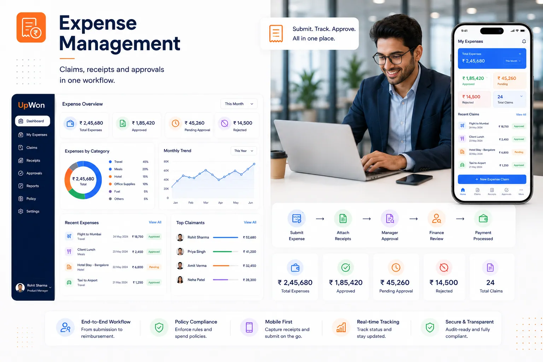The height and width of the screenshot is (362, 543).
Task: Tap the notification bell in phone app
Action: (x=524, y=41)
